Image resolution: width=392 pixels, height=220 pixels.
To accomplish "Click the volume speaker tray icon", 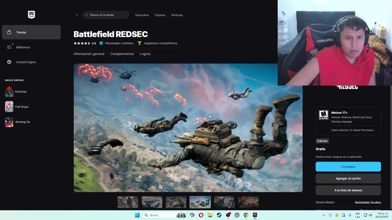I will [x=370, y=215].
